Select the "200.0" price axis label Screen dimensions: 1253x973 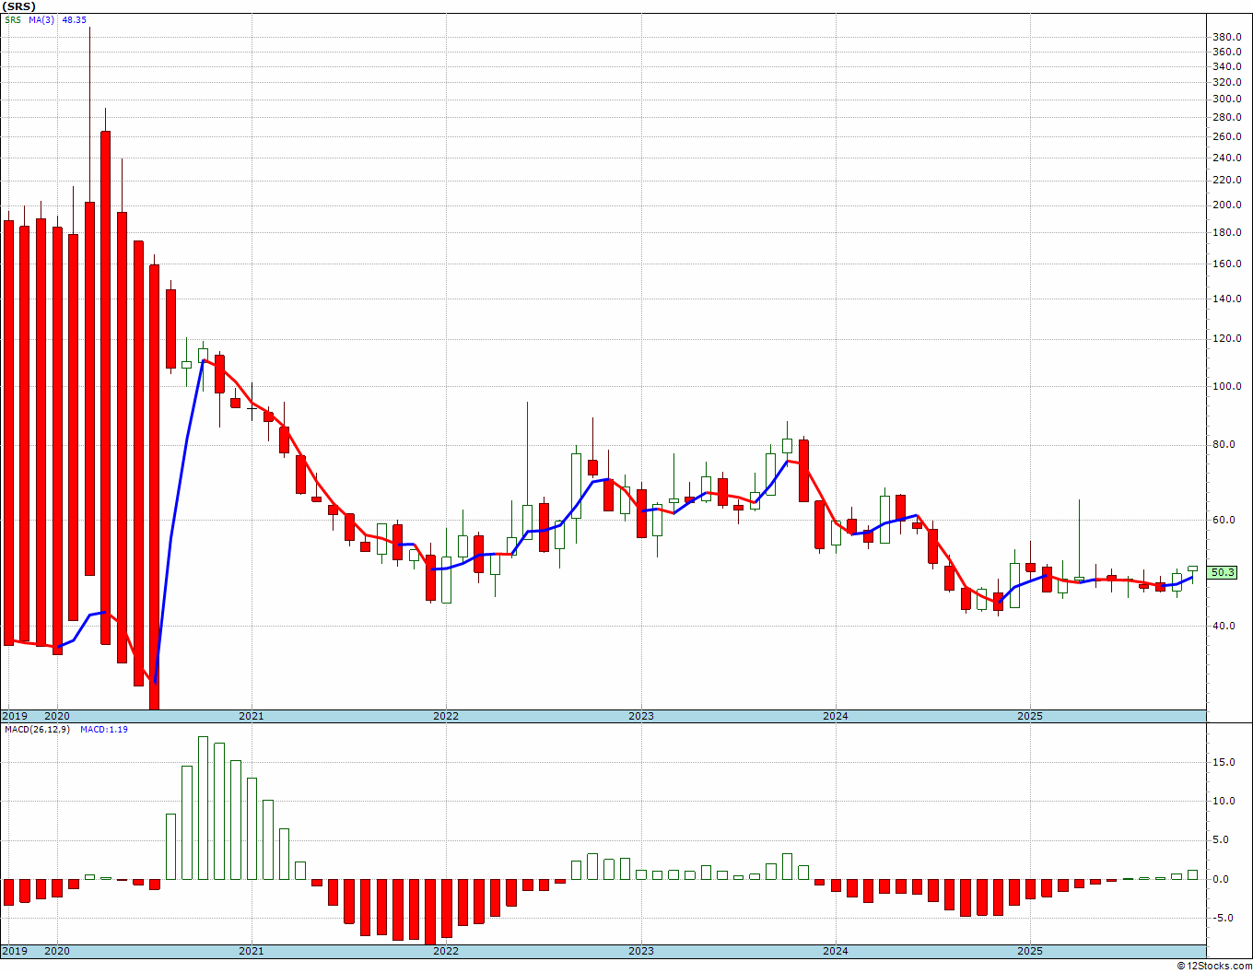[x=1226, y=205]
